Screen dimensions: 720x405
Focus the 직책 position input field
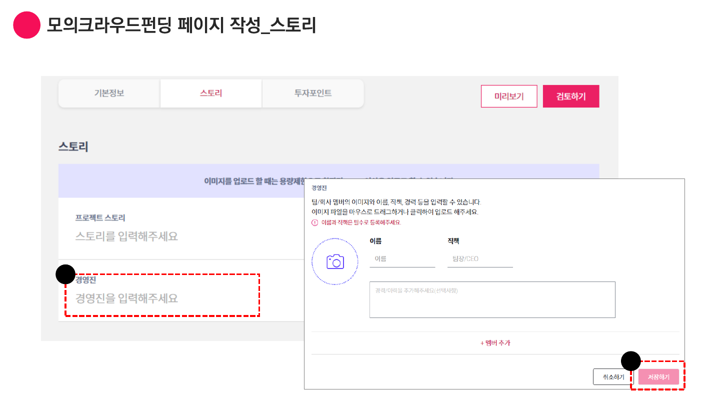[480, 259]
